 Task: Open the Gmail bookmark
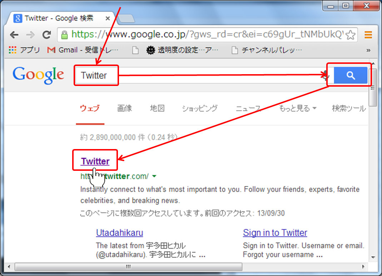point(83,50)
